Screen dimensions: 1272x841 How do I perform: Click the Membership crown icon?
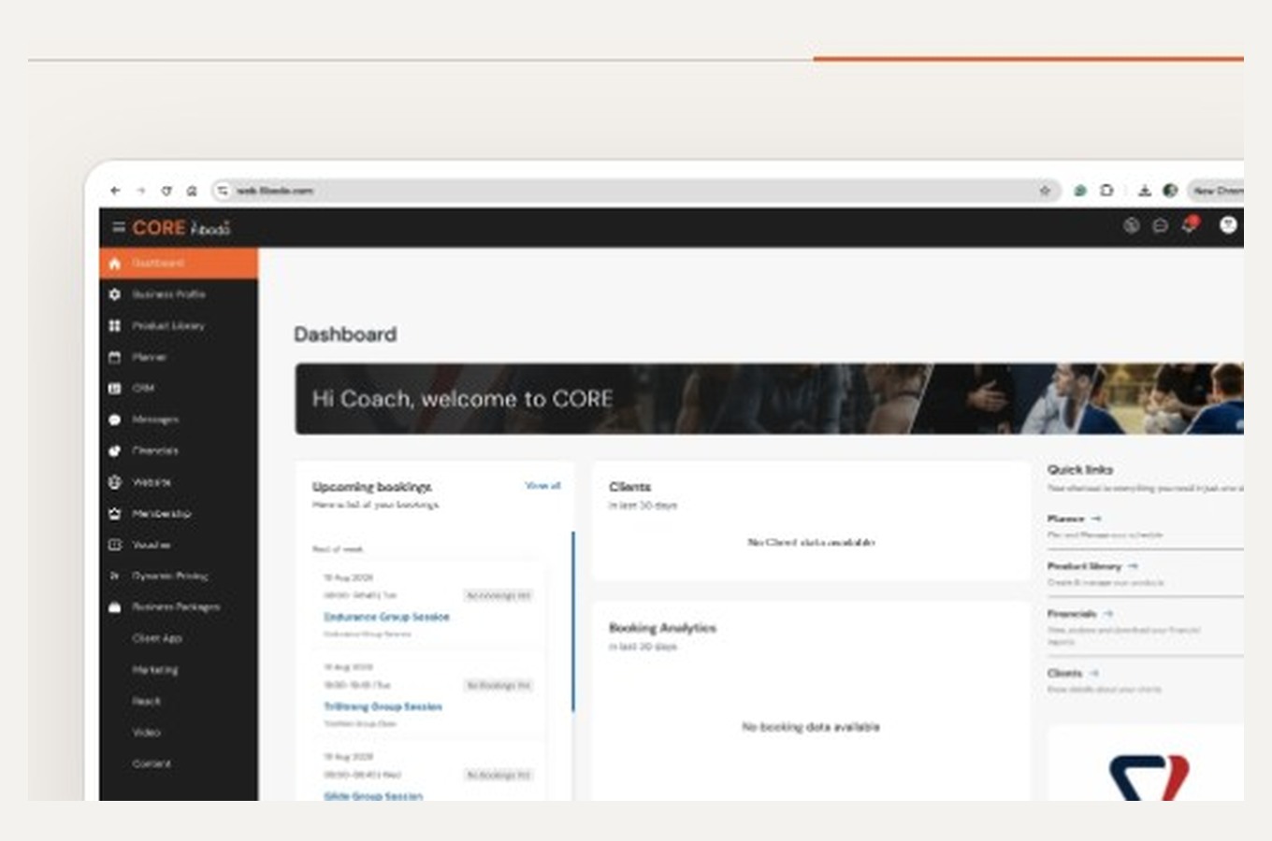tap(115, 514)
